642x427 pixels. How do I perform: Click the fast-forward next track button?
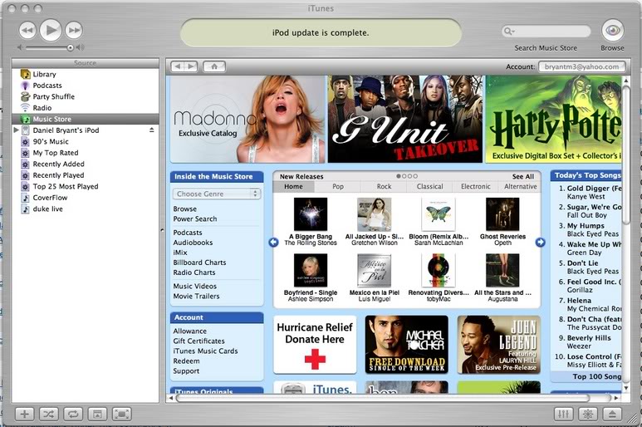(74, 30)
